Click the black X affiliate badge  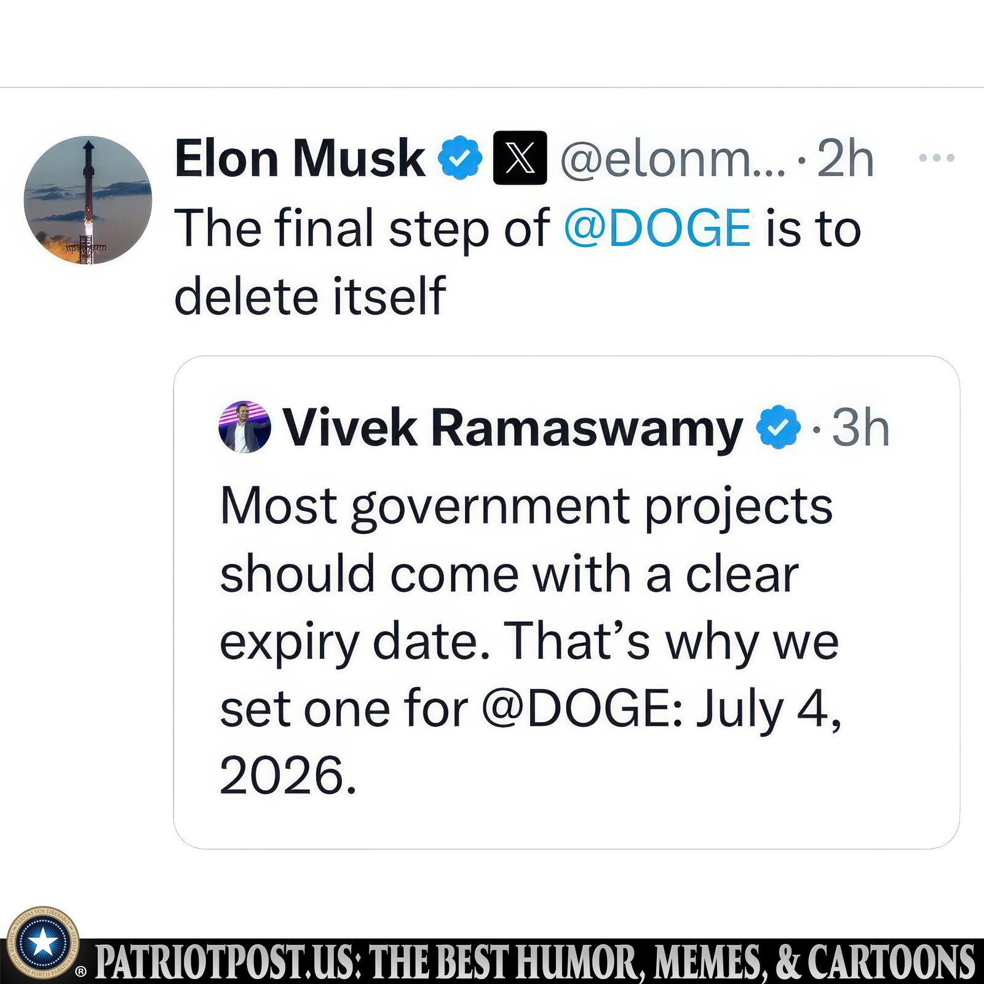tap(520, 158)
